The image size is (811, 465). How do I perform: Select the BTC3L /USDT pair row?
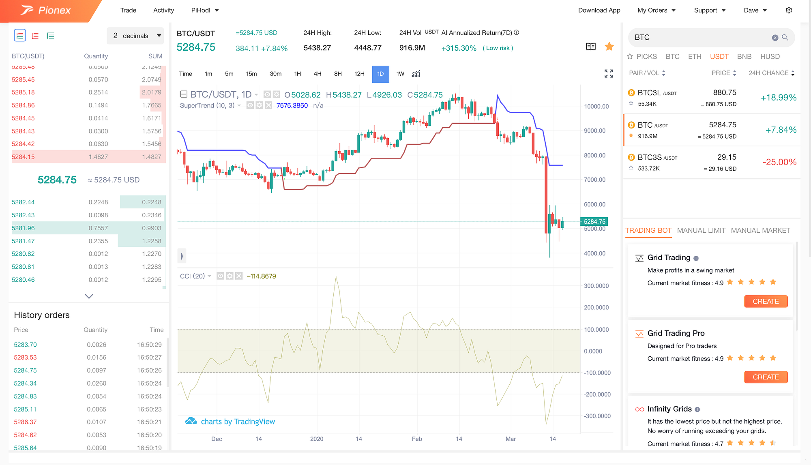point(712,98)
